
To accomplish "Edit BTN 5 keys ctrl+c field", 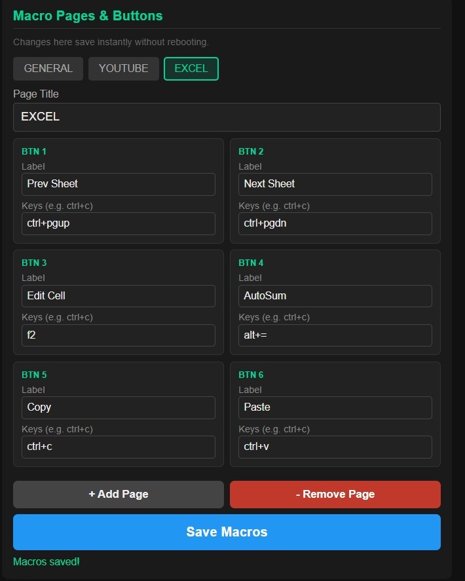I will tap(119, 447).
